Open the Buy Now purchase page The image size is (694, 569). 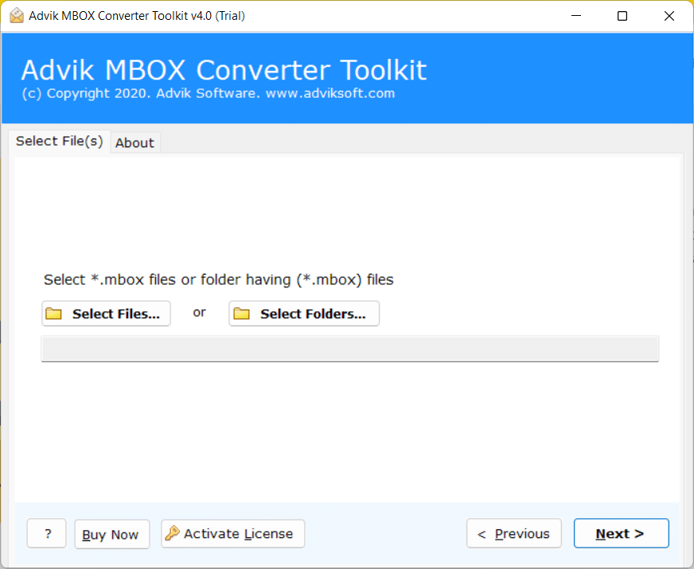112,534
